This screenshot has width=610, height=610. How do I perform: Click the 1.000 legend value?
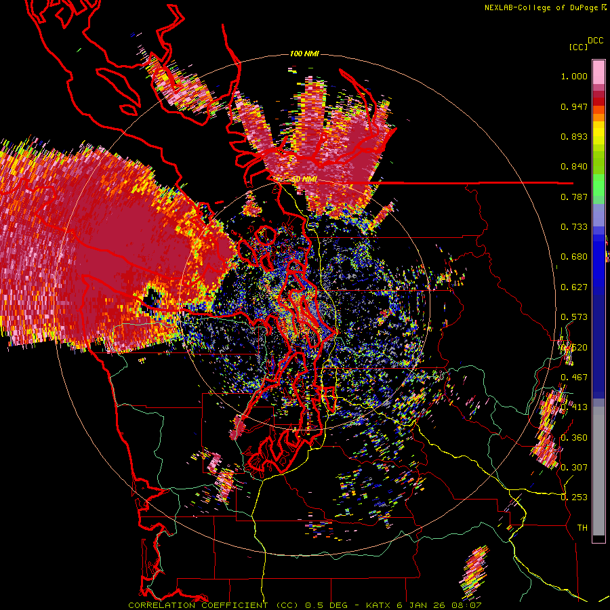(574, 76)
